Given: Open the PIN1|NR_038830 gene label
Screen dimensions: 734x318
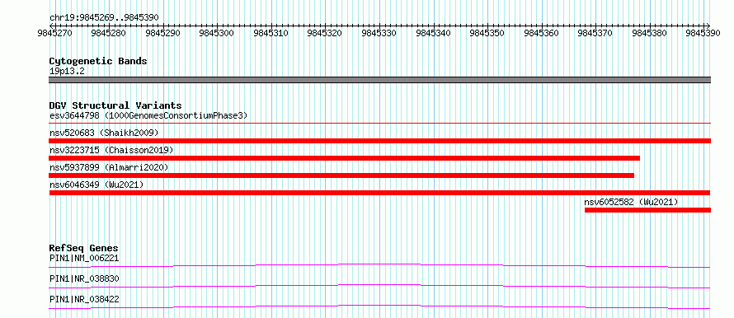Looking at the screenshot, I should pos(84,278).
